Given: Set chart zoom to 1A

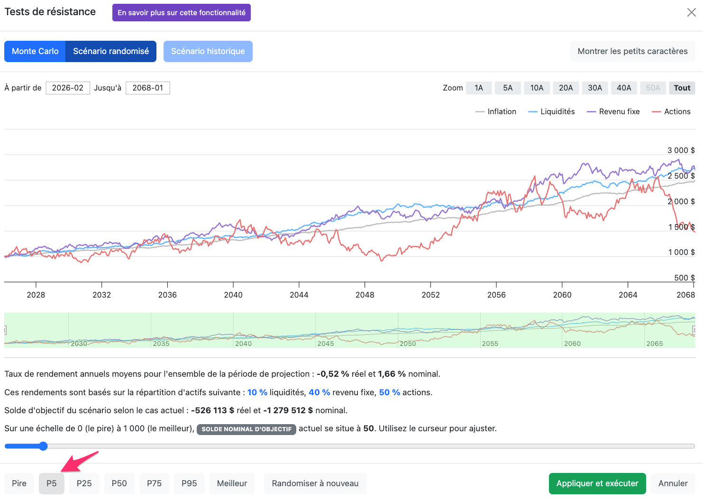Looking at the screenshot, I should (479, 88).
